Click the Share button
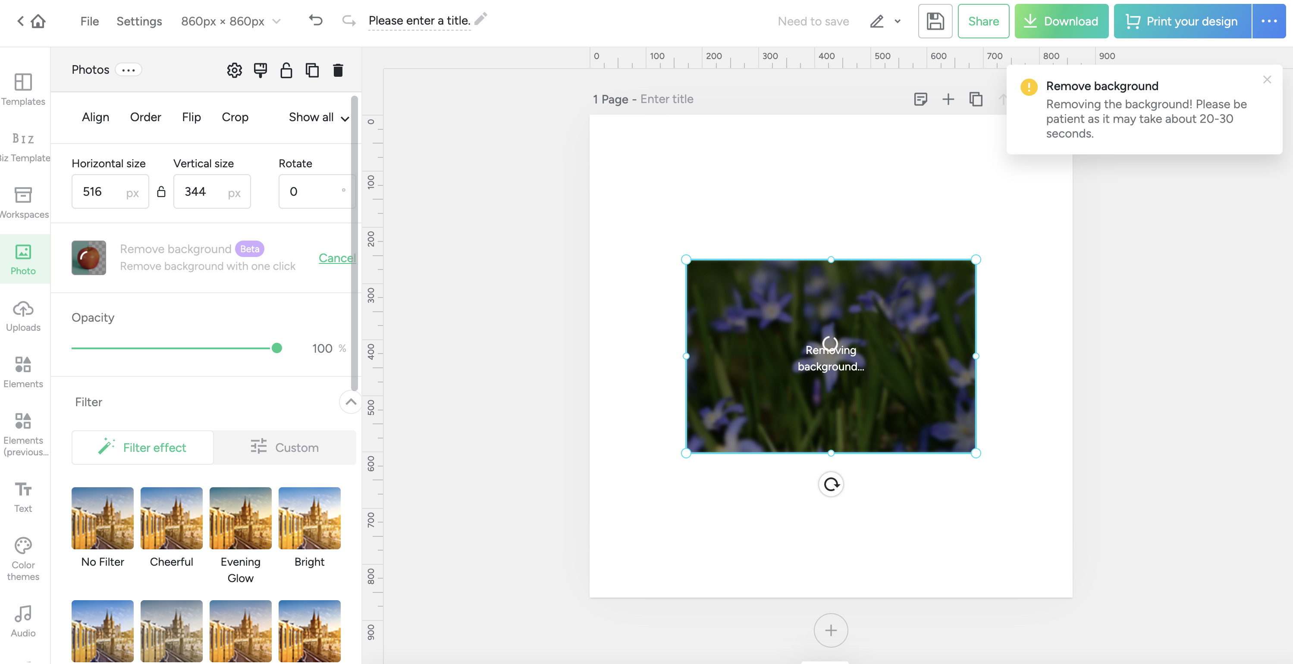The height and width of the screenshot is (664, 1293). coord(983,21)
